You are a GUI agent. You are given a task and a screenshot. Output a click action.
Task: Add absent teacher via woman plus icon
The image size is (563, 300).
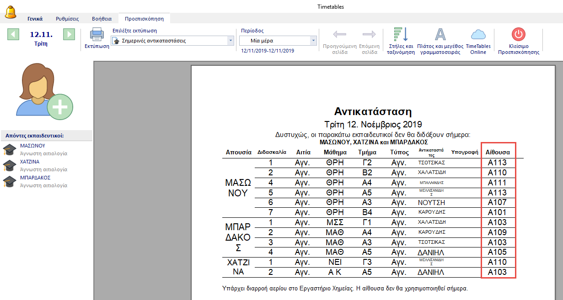(44, 91)
